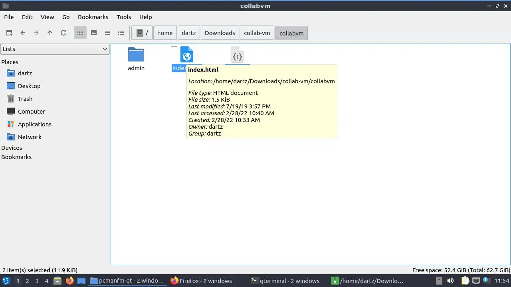Click the selected items status text
This screenshot has height=287, width=511.
[x=40, y=270]
